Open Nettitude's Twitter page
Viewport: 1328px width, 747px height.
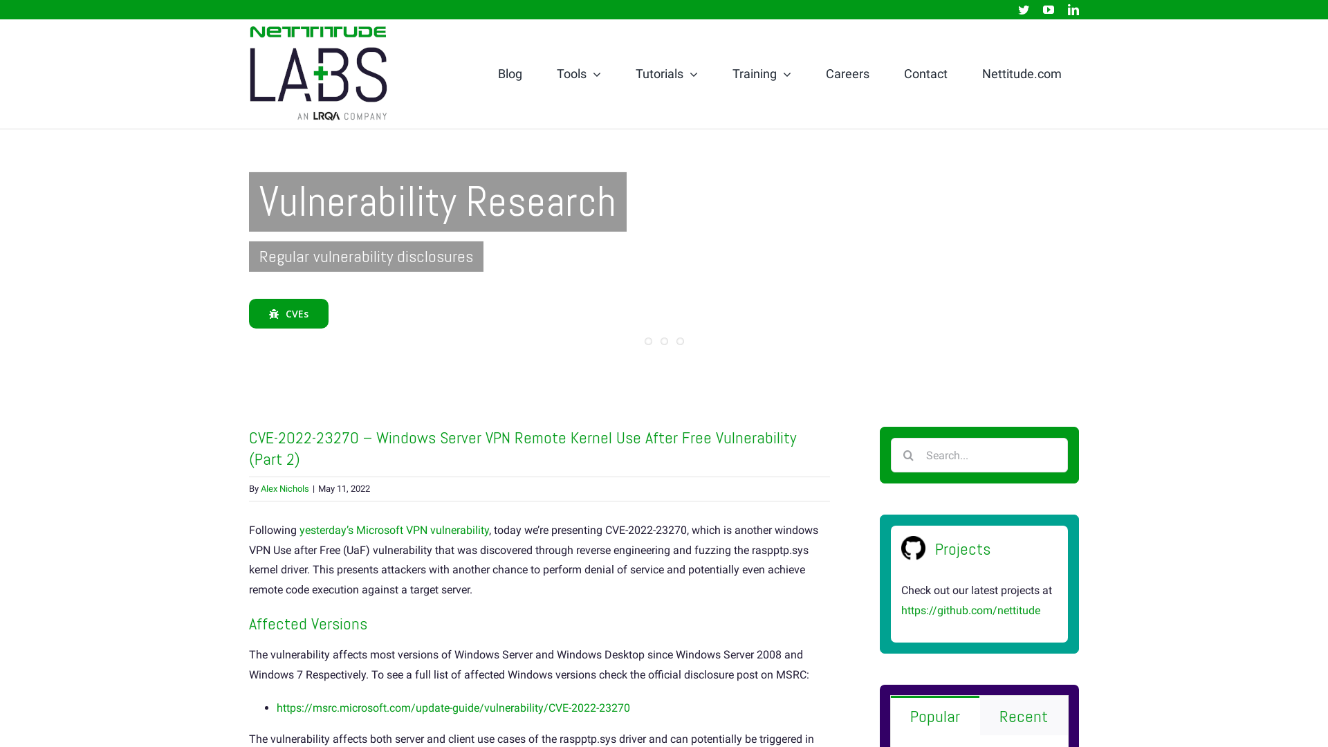[x=1024, y=10]
